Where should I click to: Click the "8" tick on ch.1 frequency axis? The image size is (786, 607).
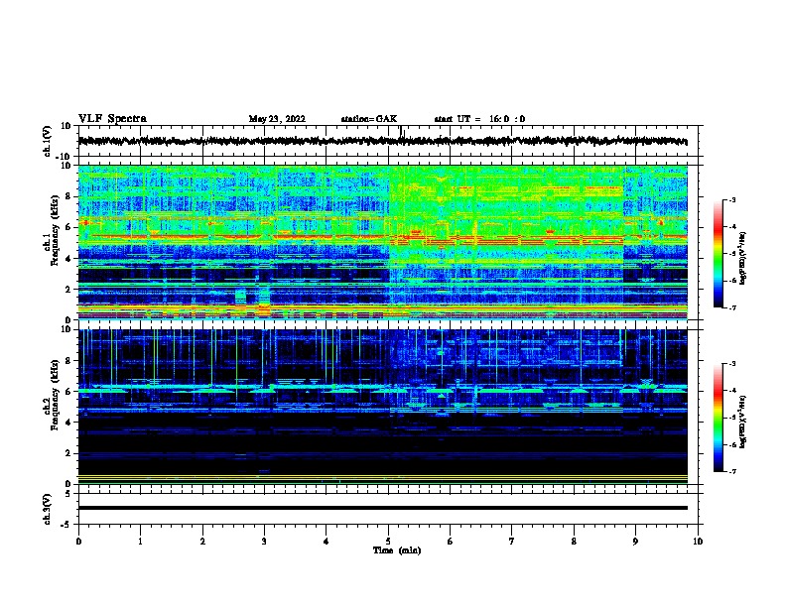click(68, 196)
